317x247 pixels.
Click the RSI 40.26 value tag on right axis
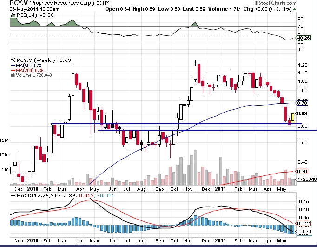pyautogui.click(x=304, y=39)
